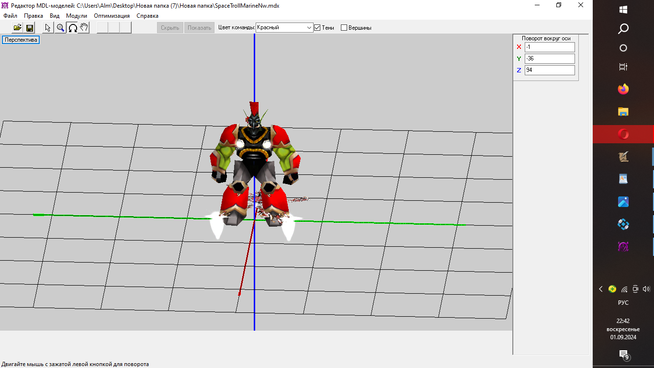Open Windows Start menu

tap(623, 10)
